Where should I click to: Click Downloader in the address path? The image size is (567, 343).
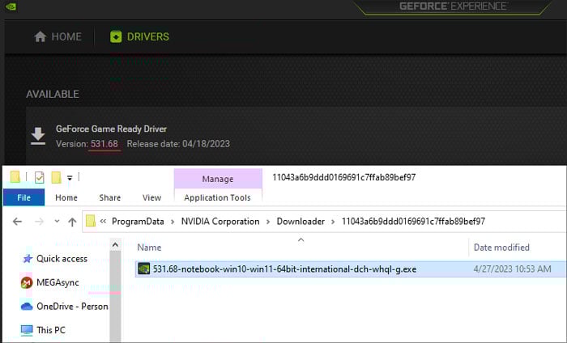pyautogui.click(x=301, y=222)
